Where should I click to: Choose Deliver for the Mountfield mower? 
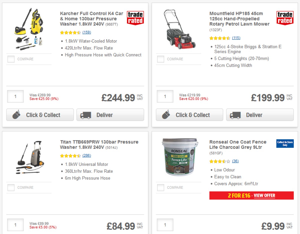point(259,115)
